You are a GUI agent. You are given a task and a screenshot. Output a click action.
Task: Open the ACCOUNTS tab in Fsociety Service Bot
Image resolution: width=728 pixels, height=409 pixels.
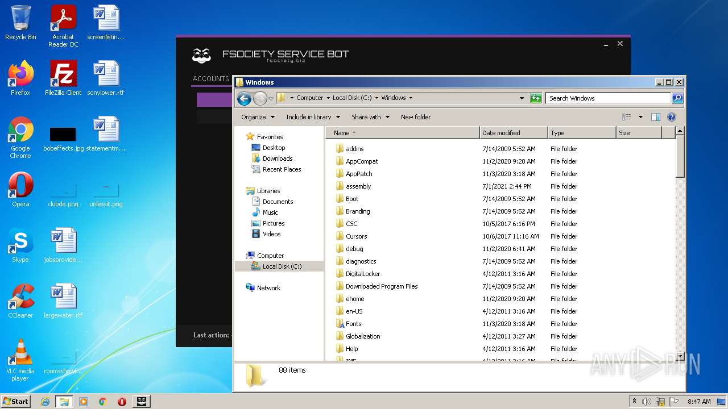tap(210, 79)
